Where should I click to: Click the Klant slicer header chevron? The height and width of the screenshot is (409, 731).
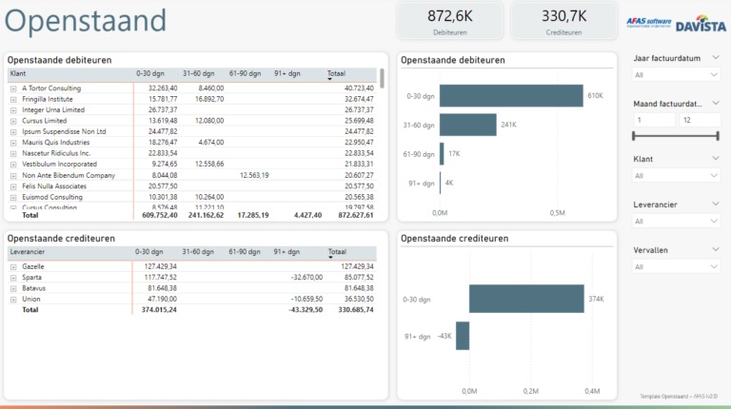point(716,159)
